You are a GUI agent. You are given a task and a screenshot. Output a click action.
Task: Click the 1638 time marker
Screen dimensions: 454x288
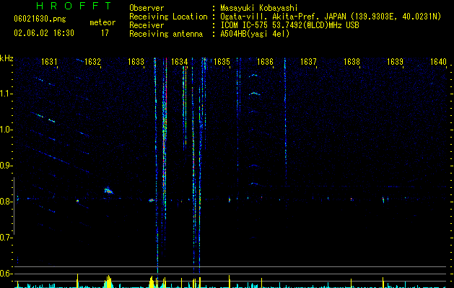(x=352, y=62)
